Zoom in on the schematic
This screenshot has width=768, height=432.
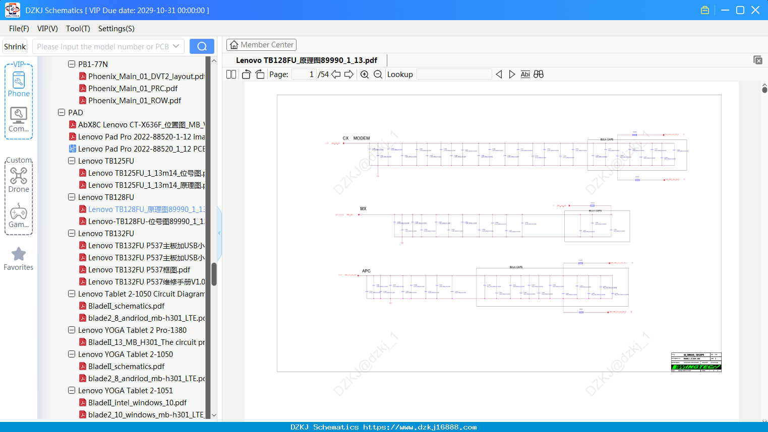(x=365, y=75)
